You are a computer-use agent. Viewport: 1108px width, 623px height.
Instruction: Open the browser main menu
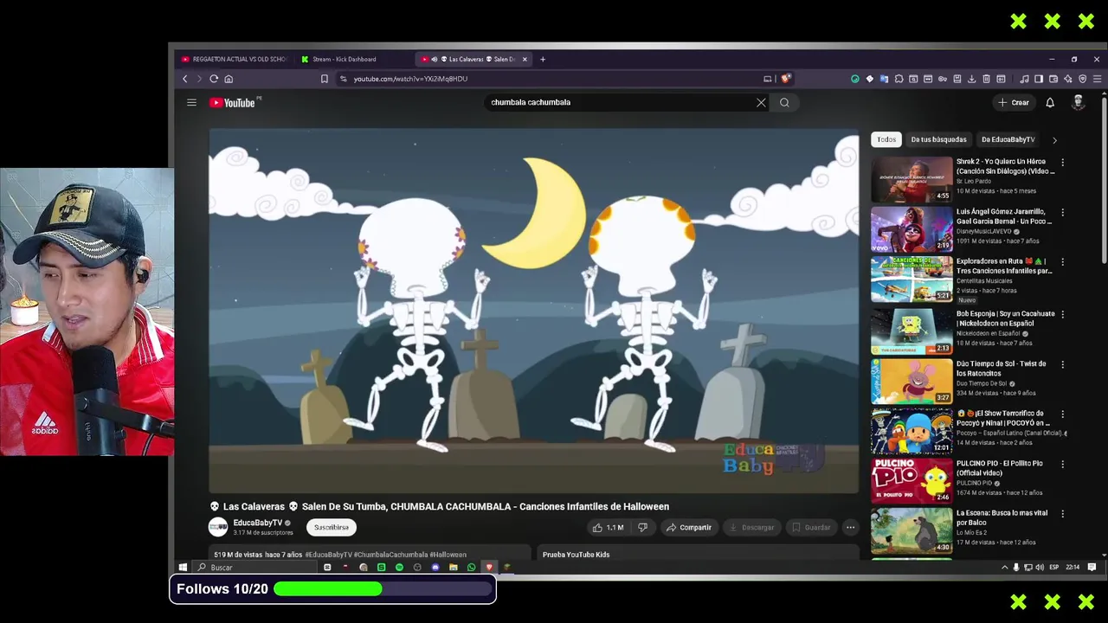[1097, 79]
